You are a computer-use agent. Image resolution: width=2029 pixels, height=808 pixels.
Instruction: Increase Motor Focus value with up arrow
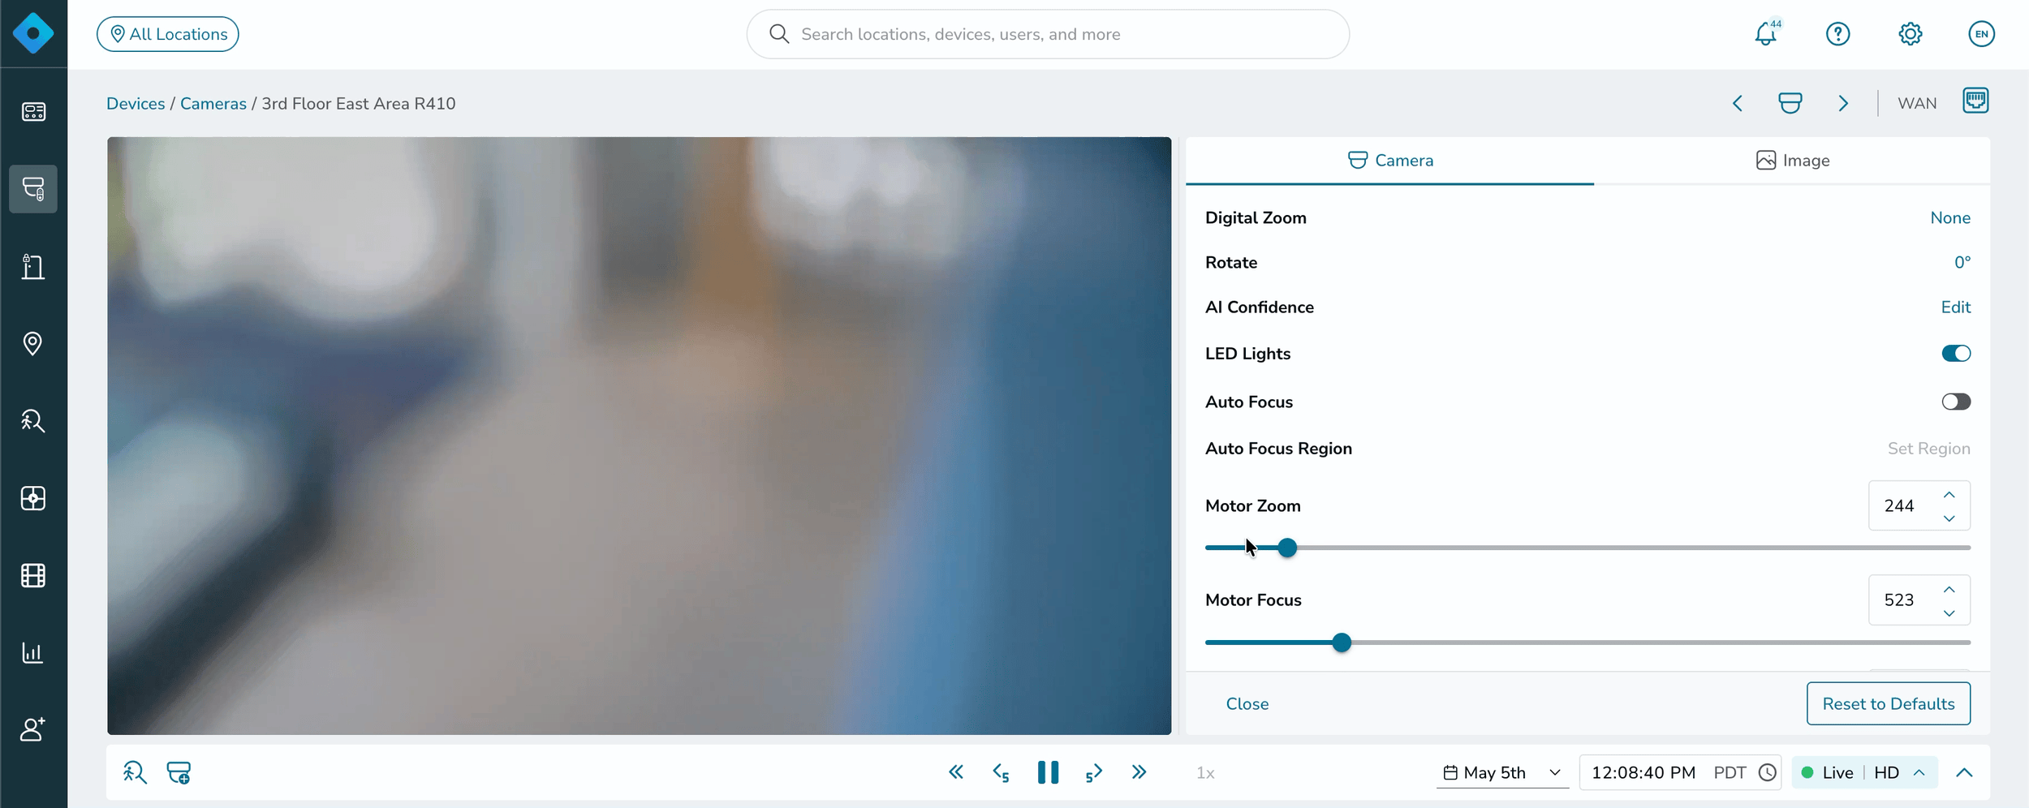[x=1949, y=590]
